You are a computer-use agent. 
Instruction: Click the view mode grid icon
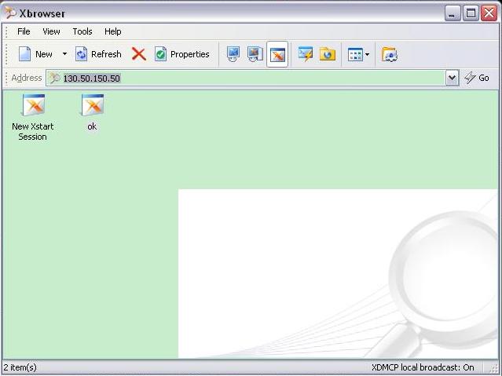pos(355,54)
